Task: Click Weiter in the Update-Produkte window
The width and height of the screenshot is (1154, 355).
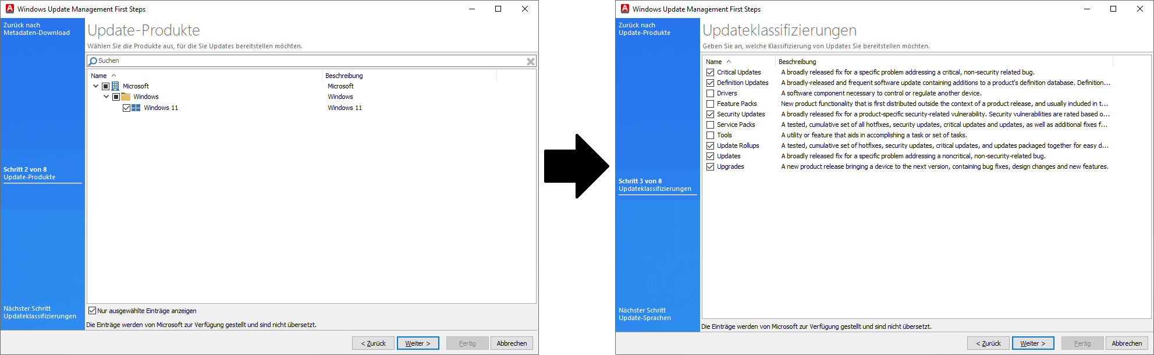Action: tap(417, 343)
